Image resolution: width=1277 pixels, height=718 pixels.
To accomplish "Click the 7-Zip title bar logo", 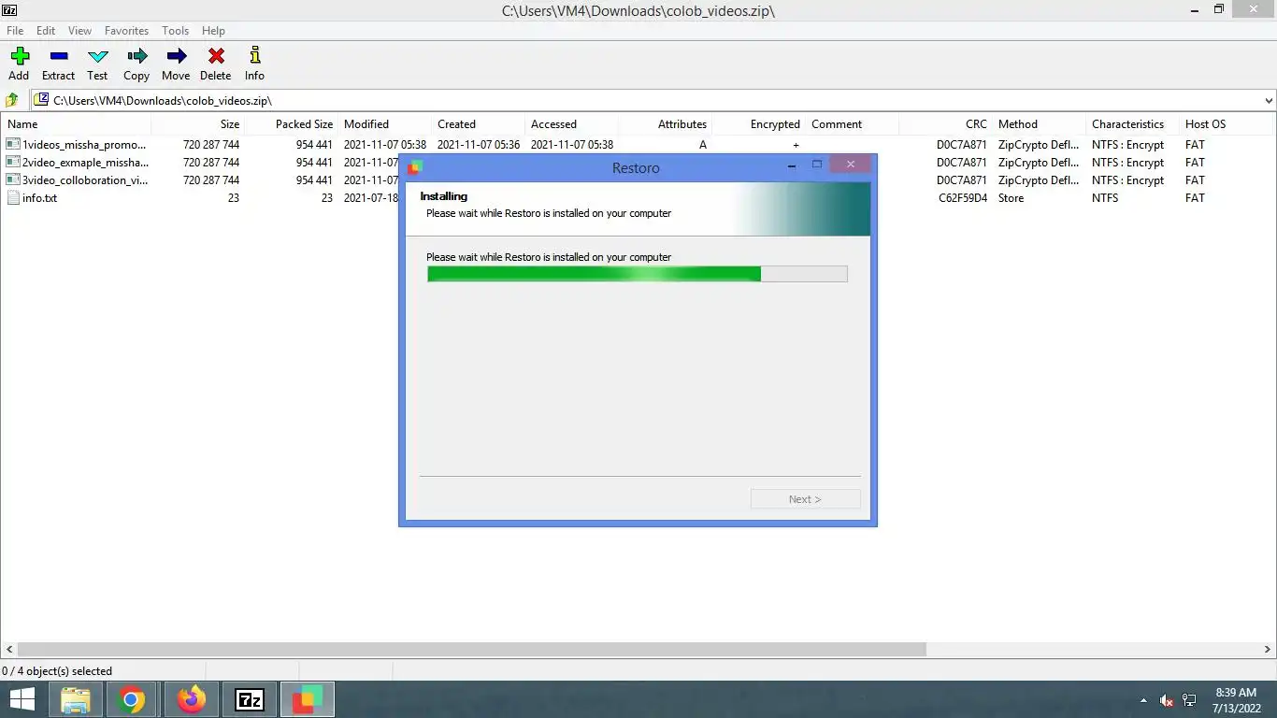I will (x=10, y=10).
